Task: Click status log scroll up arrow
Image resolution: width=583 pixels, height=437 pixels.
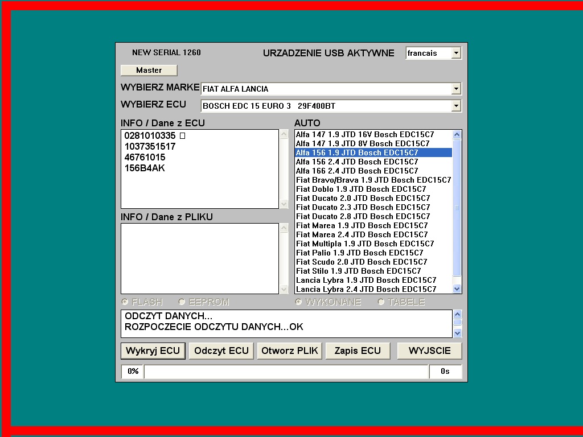Action: [458, 314]
